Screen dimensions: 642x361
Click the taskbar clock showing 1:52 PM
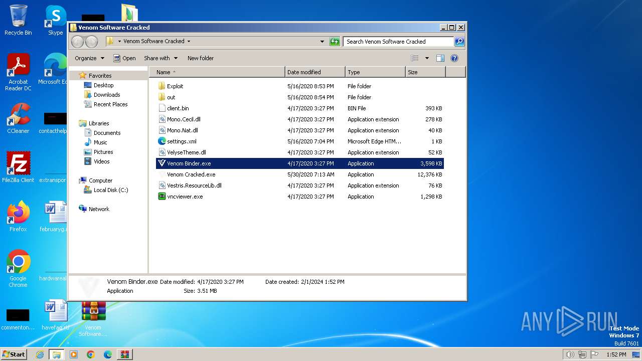click(616, 354)
